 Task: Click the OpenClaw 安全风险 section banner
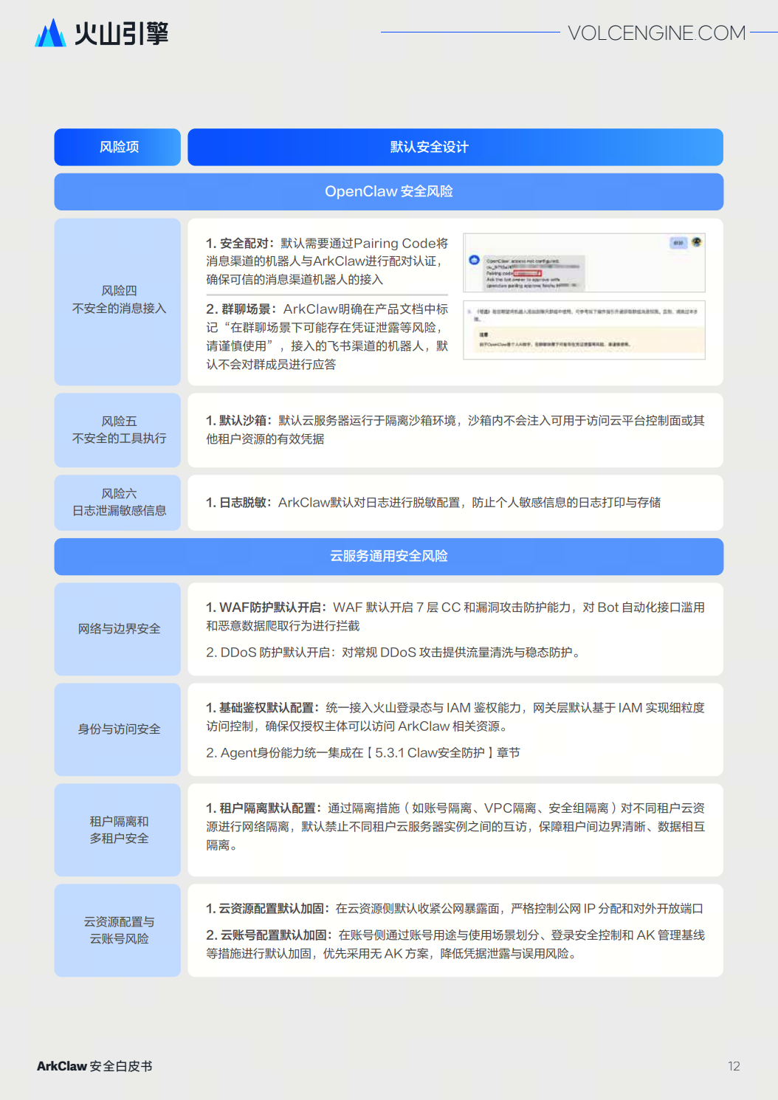(x=389, y=192)
